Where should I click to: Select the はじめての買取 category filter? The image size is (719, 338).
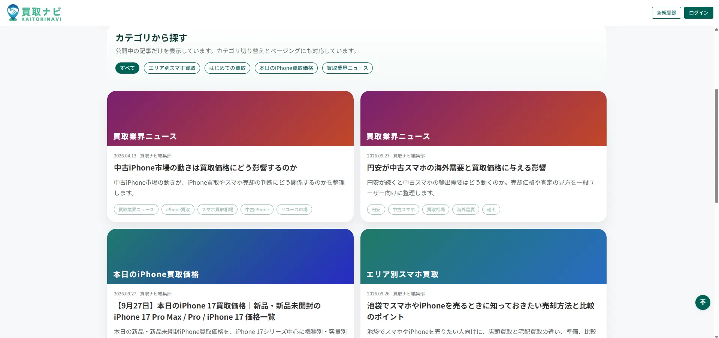pos(227,68)
